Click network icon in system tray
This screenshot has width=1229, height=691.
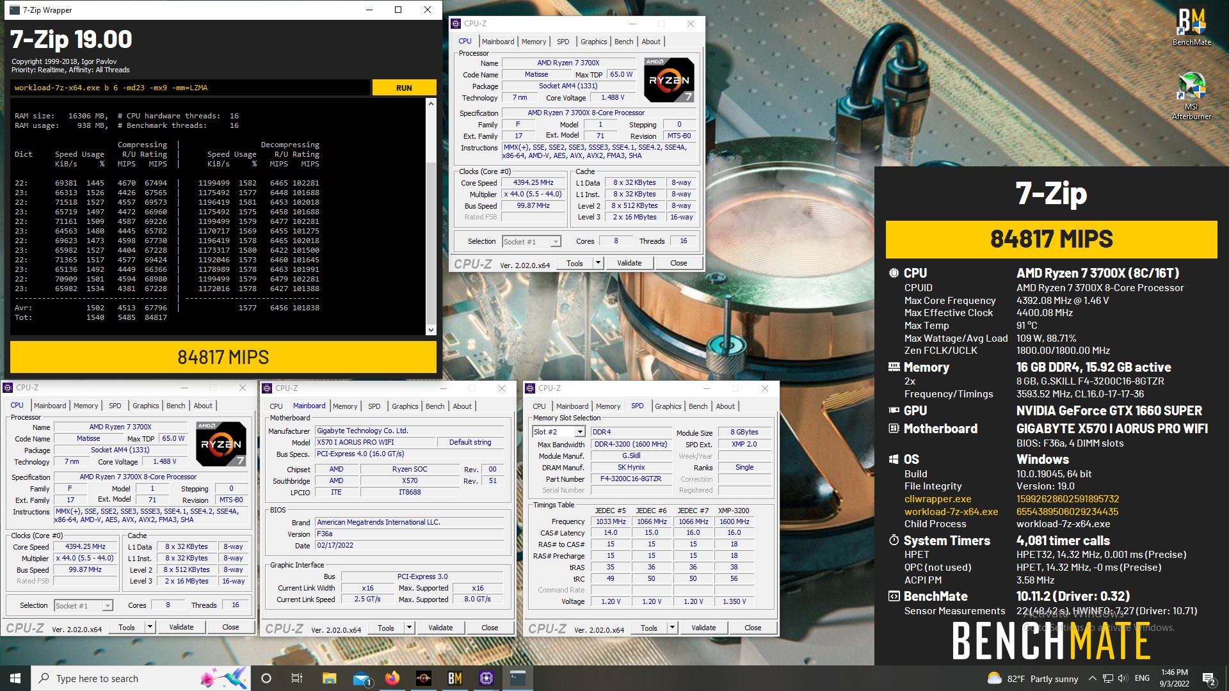pyautogui.click(x=1108, y=678)
